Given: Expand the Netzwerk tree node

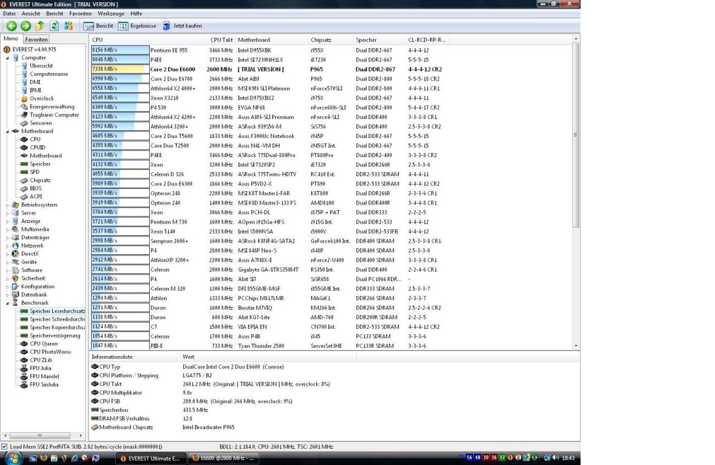Looking at the screenshot, I should click(8, 246).
